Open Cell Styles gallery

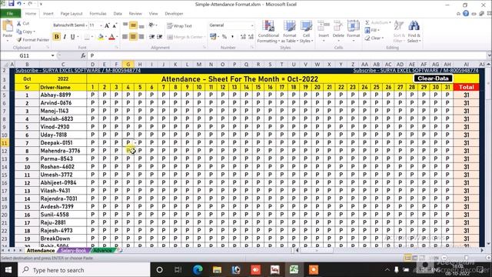(306, 32)
